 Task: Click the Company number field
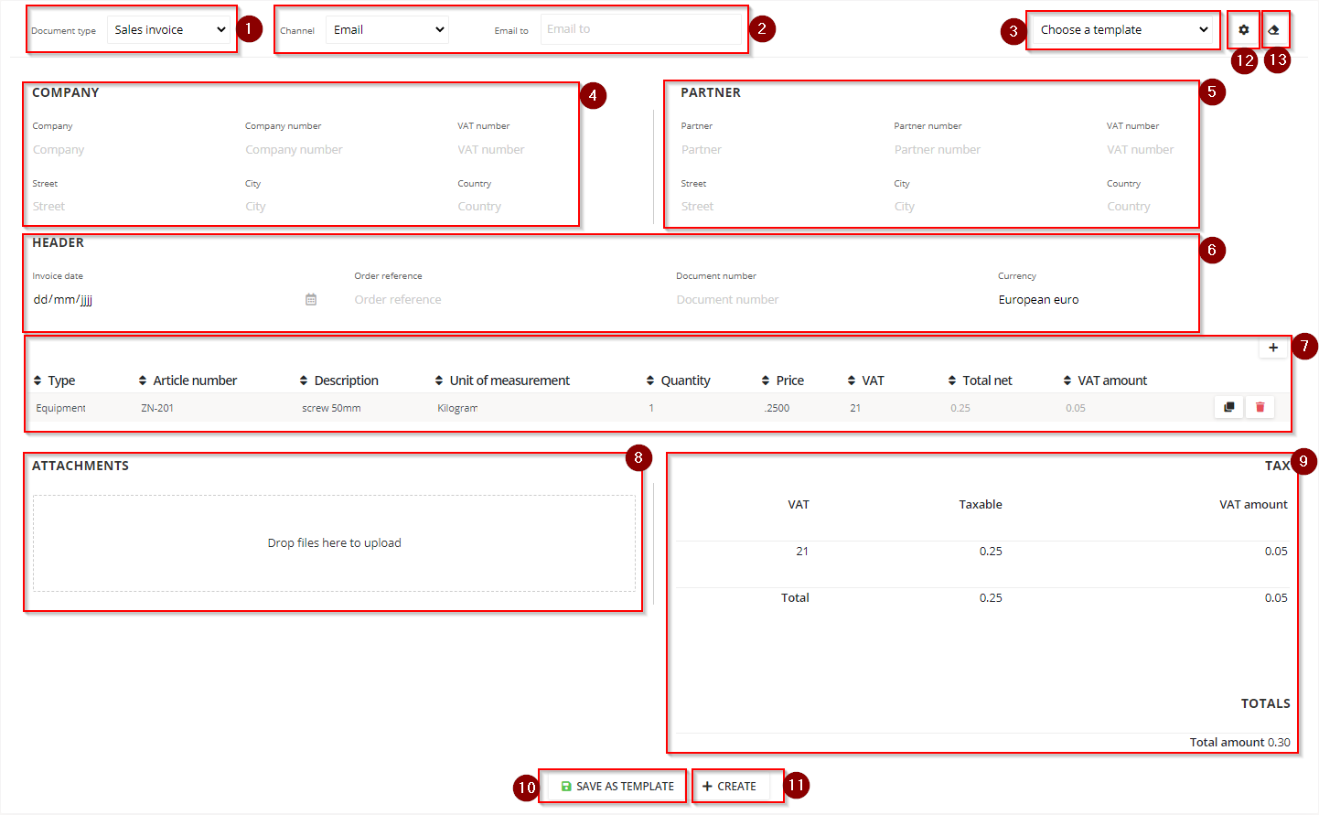point(294,150)
